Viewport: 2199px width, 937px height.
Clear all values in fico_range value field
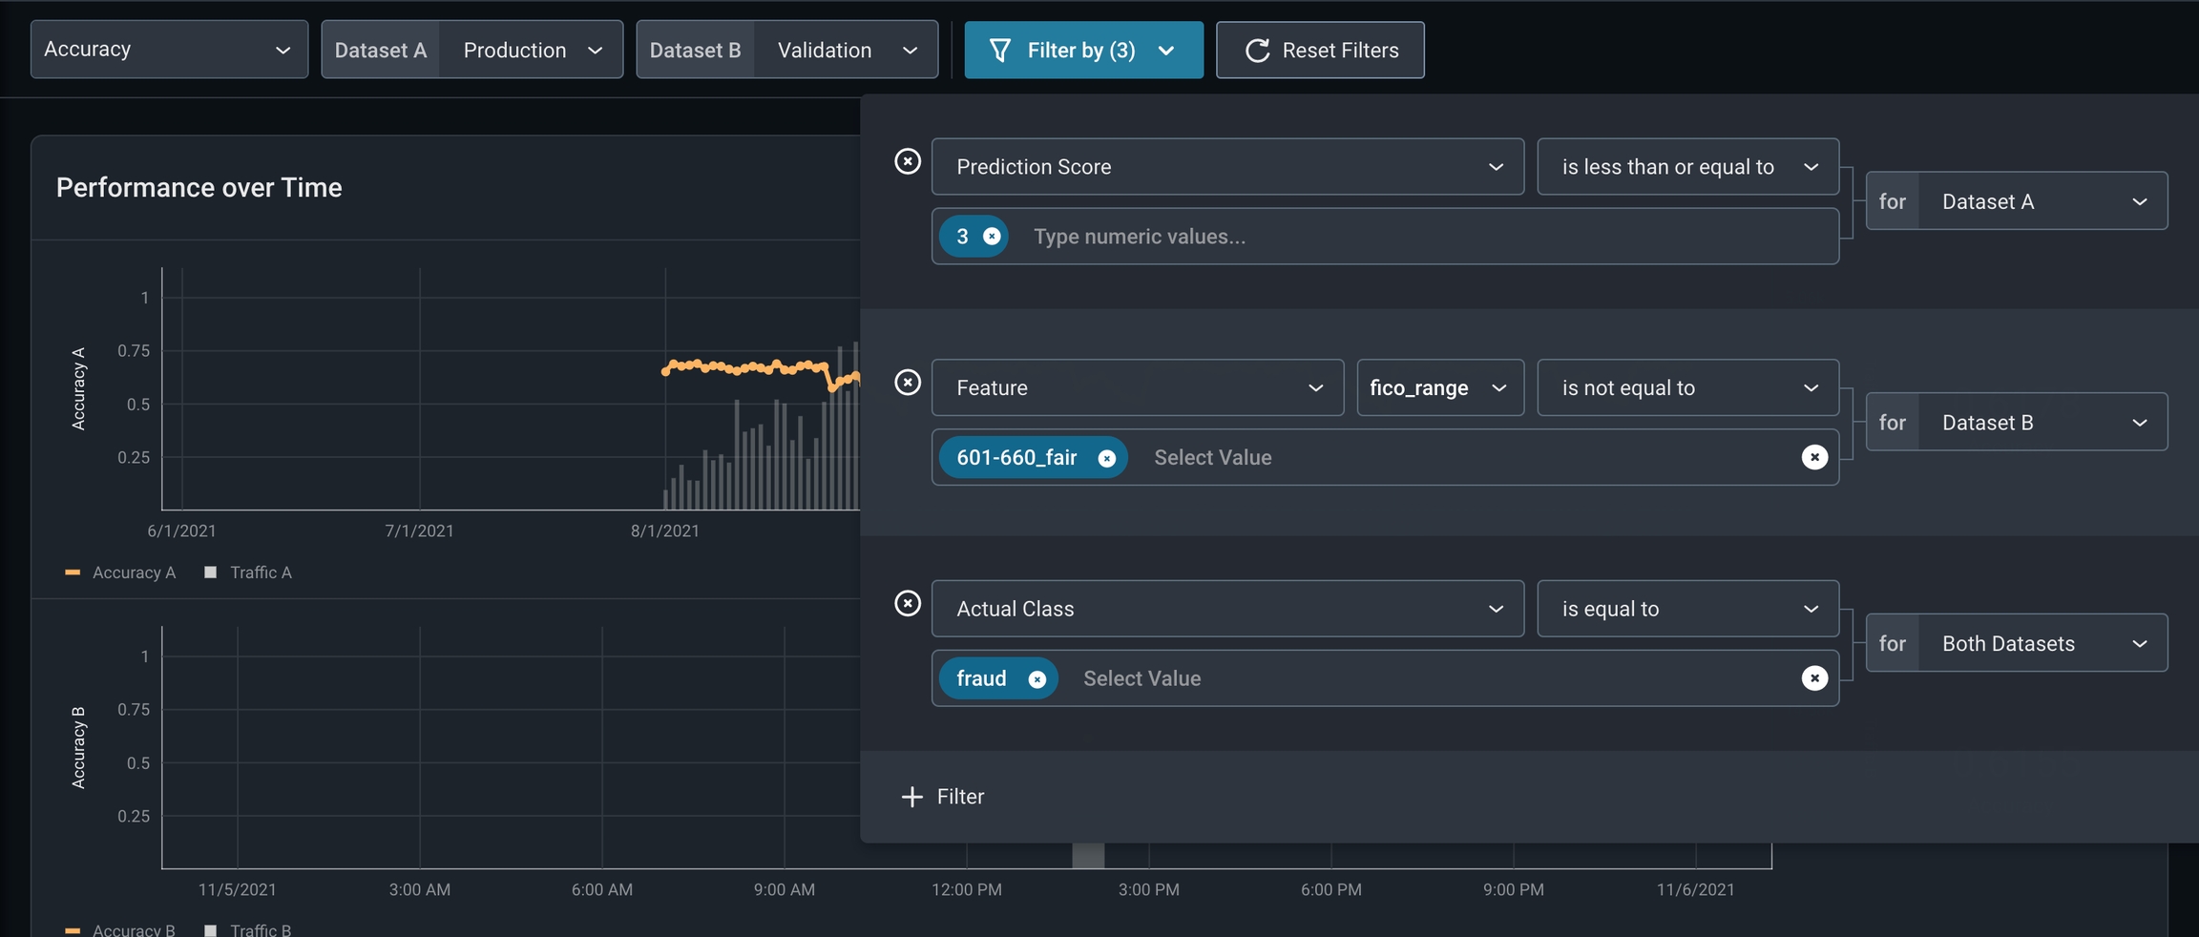[1814, 457]
